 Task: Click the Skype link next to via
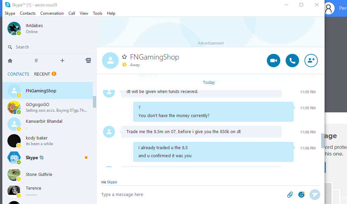[x=112, y=182]
